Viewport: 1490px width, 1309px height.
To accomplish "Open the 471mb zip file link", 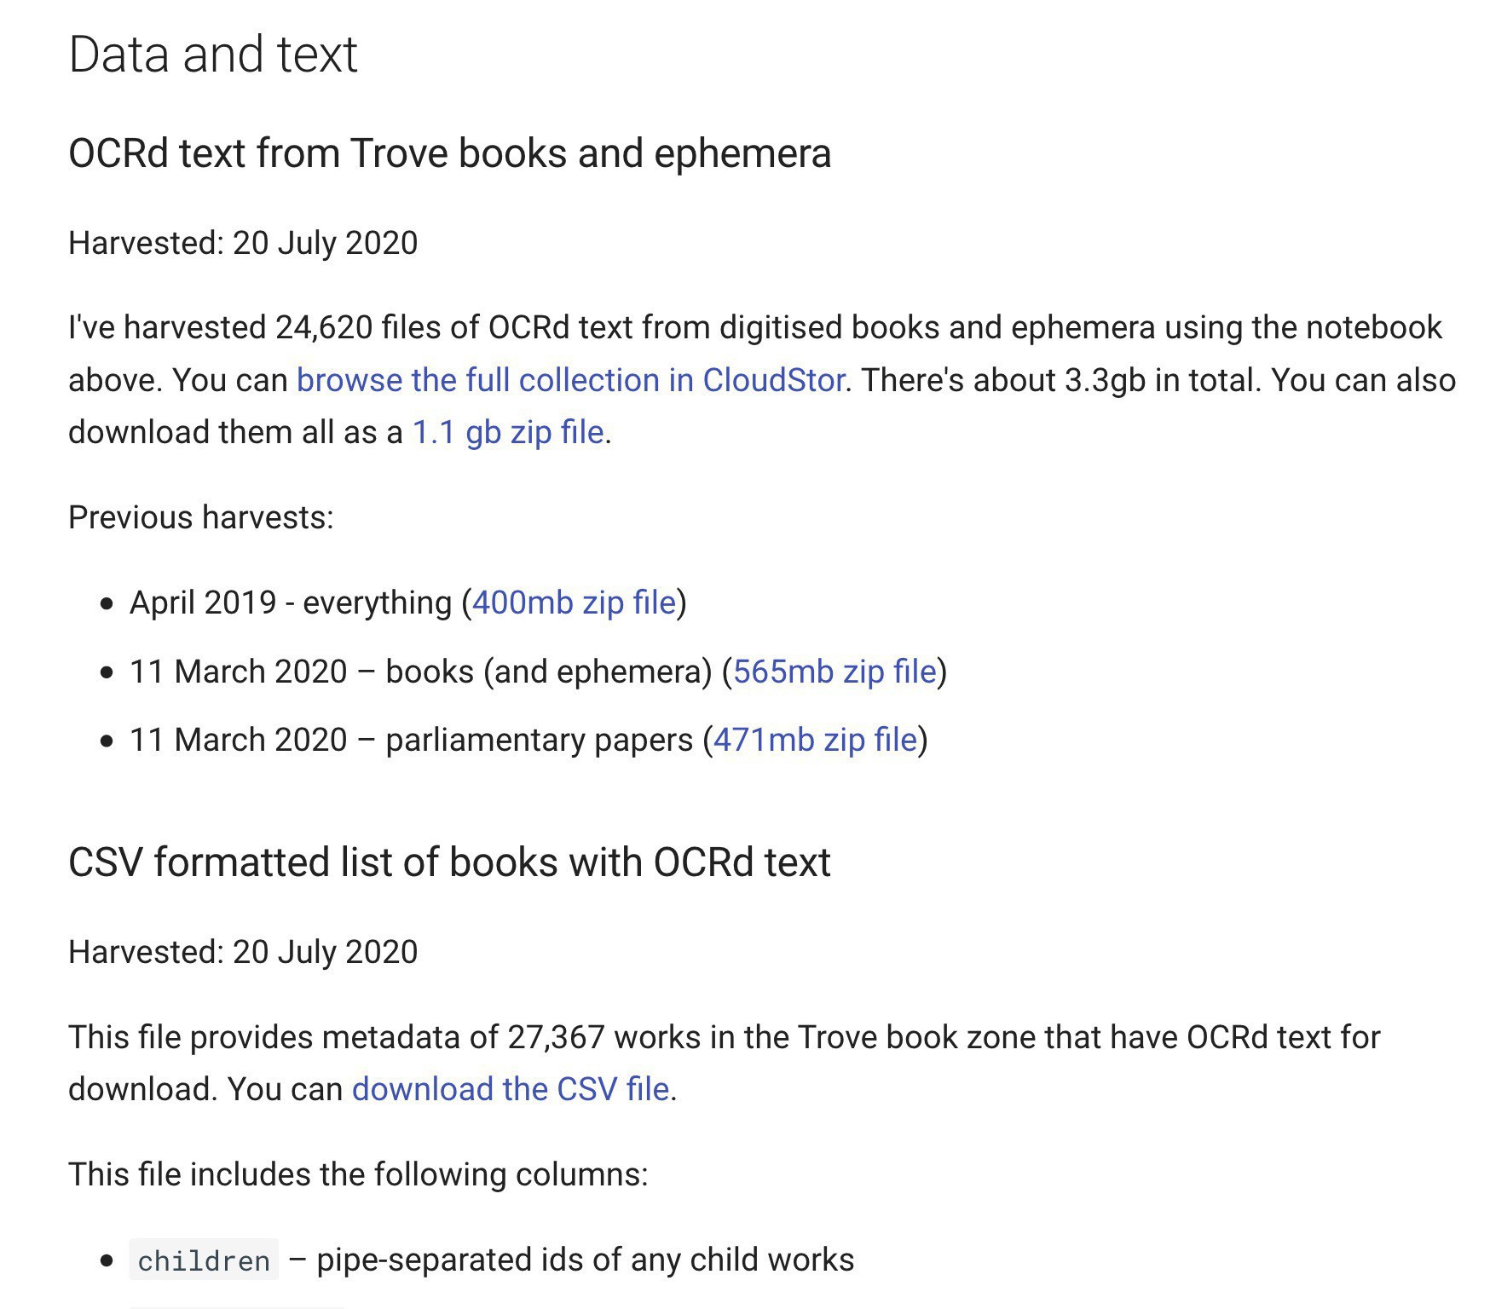I will 815,740.
